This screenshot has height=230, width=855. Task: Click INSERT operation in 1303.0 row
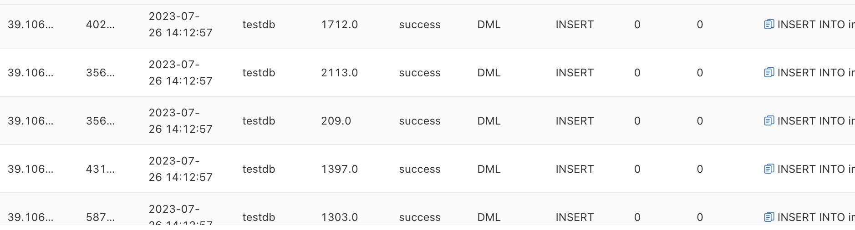(x=575, y=217)
